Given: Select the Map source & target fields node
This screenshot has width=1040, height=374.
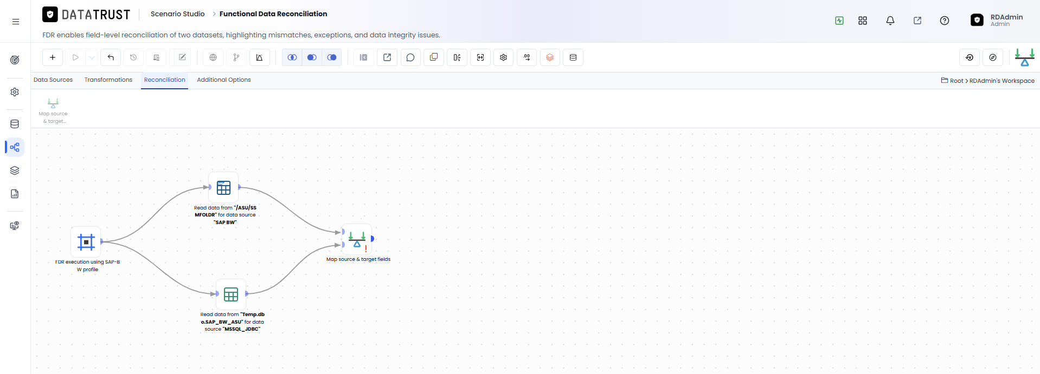Looking at the screenshot, I should 357,239.
